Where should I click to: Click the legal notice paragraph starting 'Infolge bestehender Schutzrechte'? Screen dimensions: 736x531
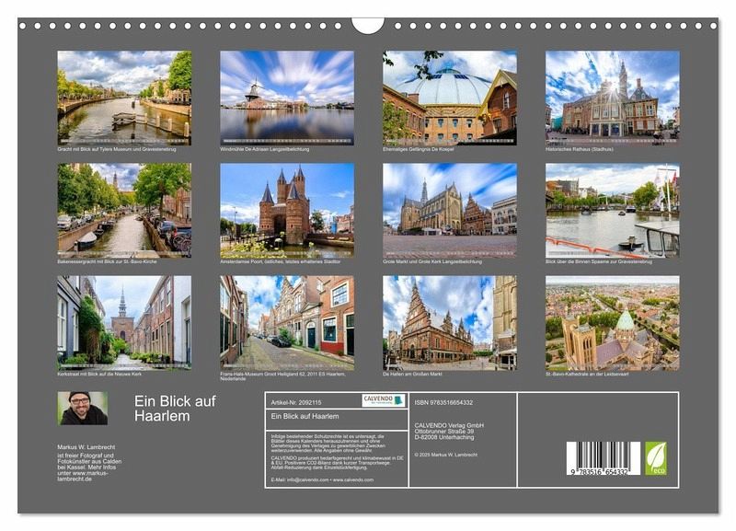pos(328,444)
